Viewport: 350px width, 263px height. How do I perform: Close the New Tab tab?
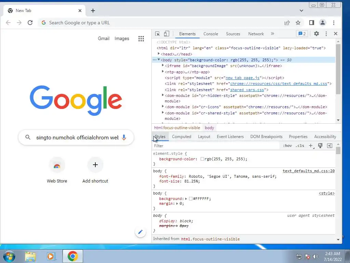pos(80,11)
